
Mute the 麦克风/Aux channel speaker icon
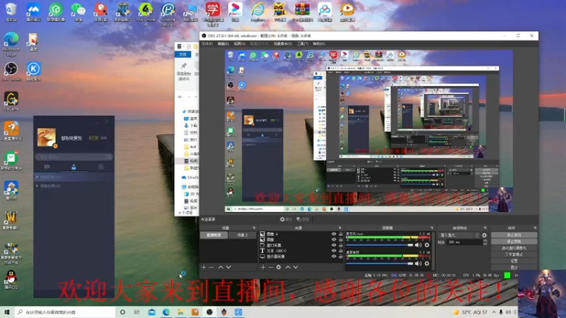pos(418,245)
